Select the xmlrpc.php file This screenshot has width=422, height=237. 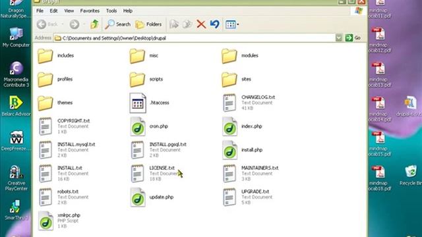tap(59, 221)
